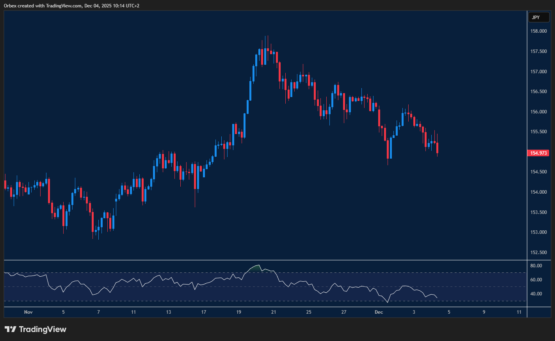Select the TradingView logo

coord(36,329)
